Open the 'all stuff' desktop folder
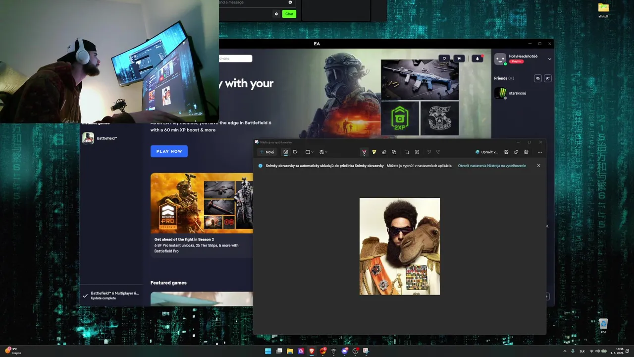Image resolution: width=634 pixels, height=357 pixels. [x=603, y=10]
